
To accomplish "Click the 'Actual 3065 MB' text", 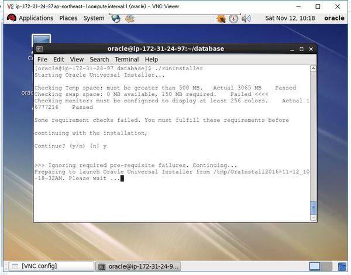I will point(237,88).
